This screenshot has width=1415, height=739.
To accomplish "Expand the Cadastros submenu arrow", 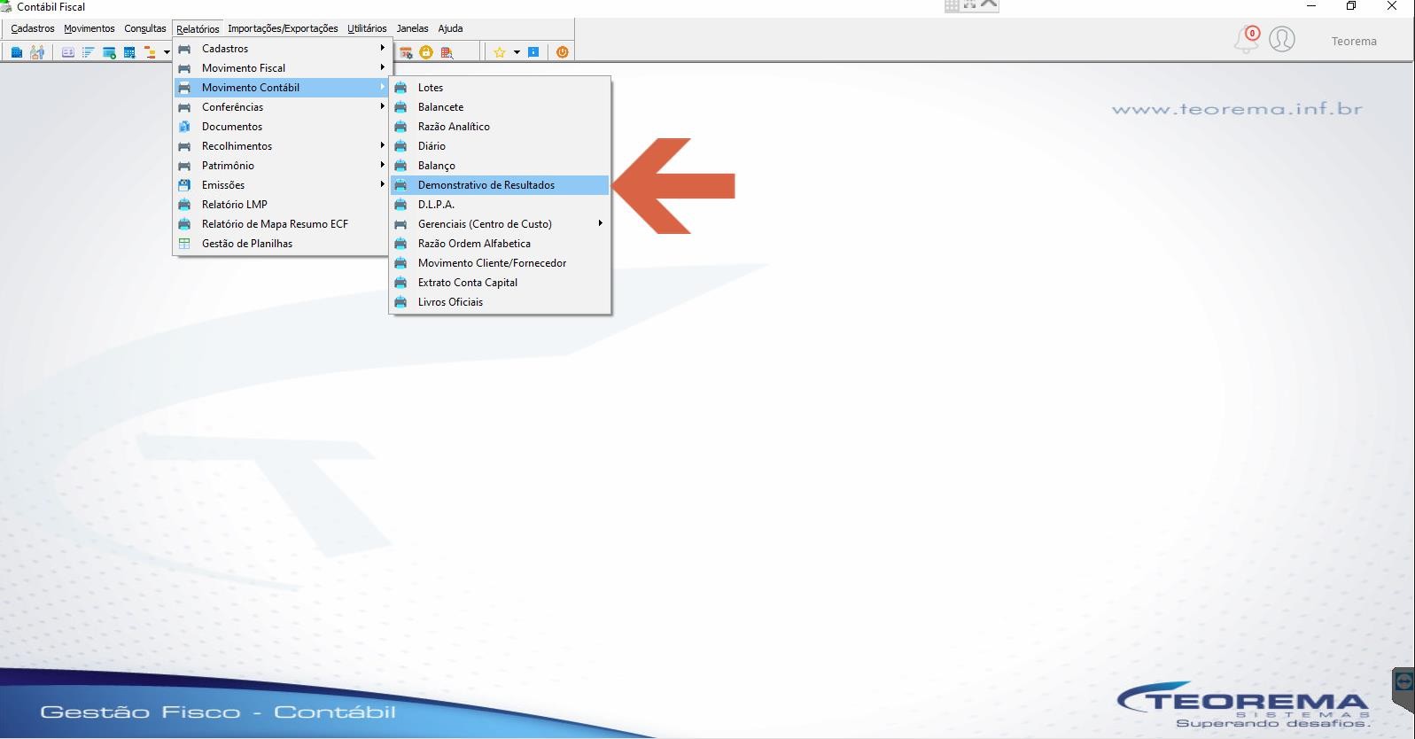I will click(x=383, y=48).
